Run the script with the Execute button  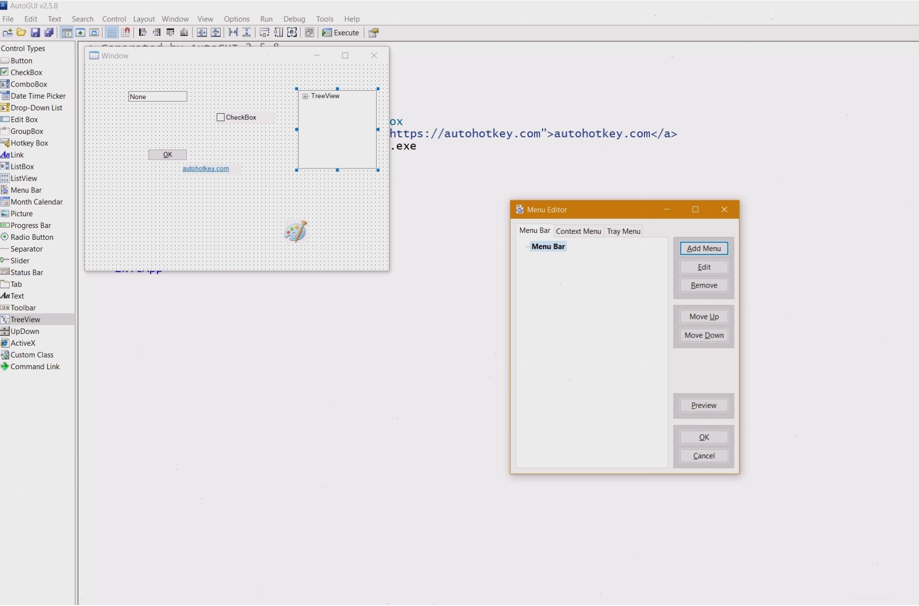click(x=341, y=33)
